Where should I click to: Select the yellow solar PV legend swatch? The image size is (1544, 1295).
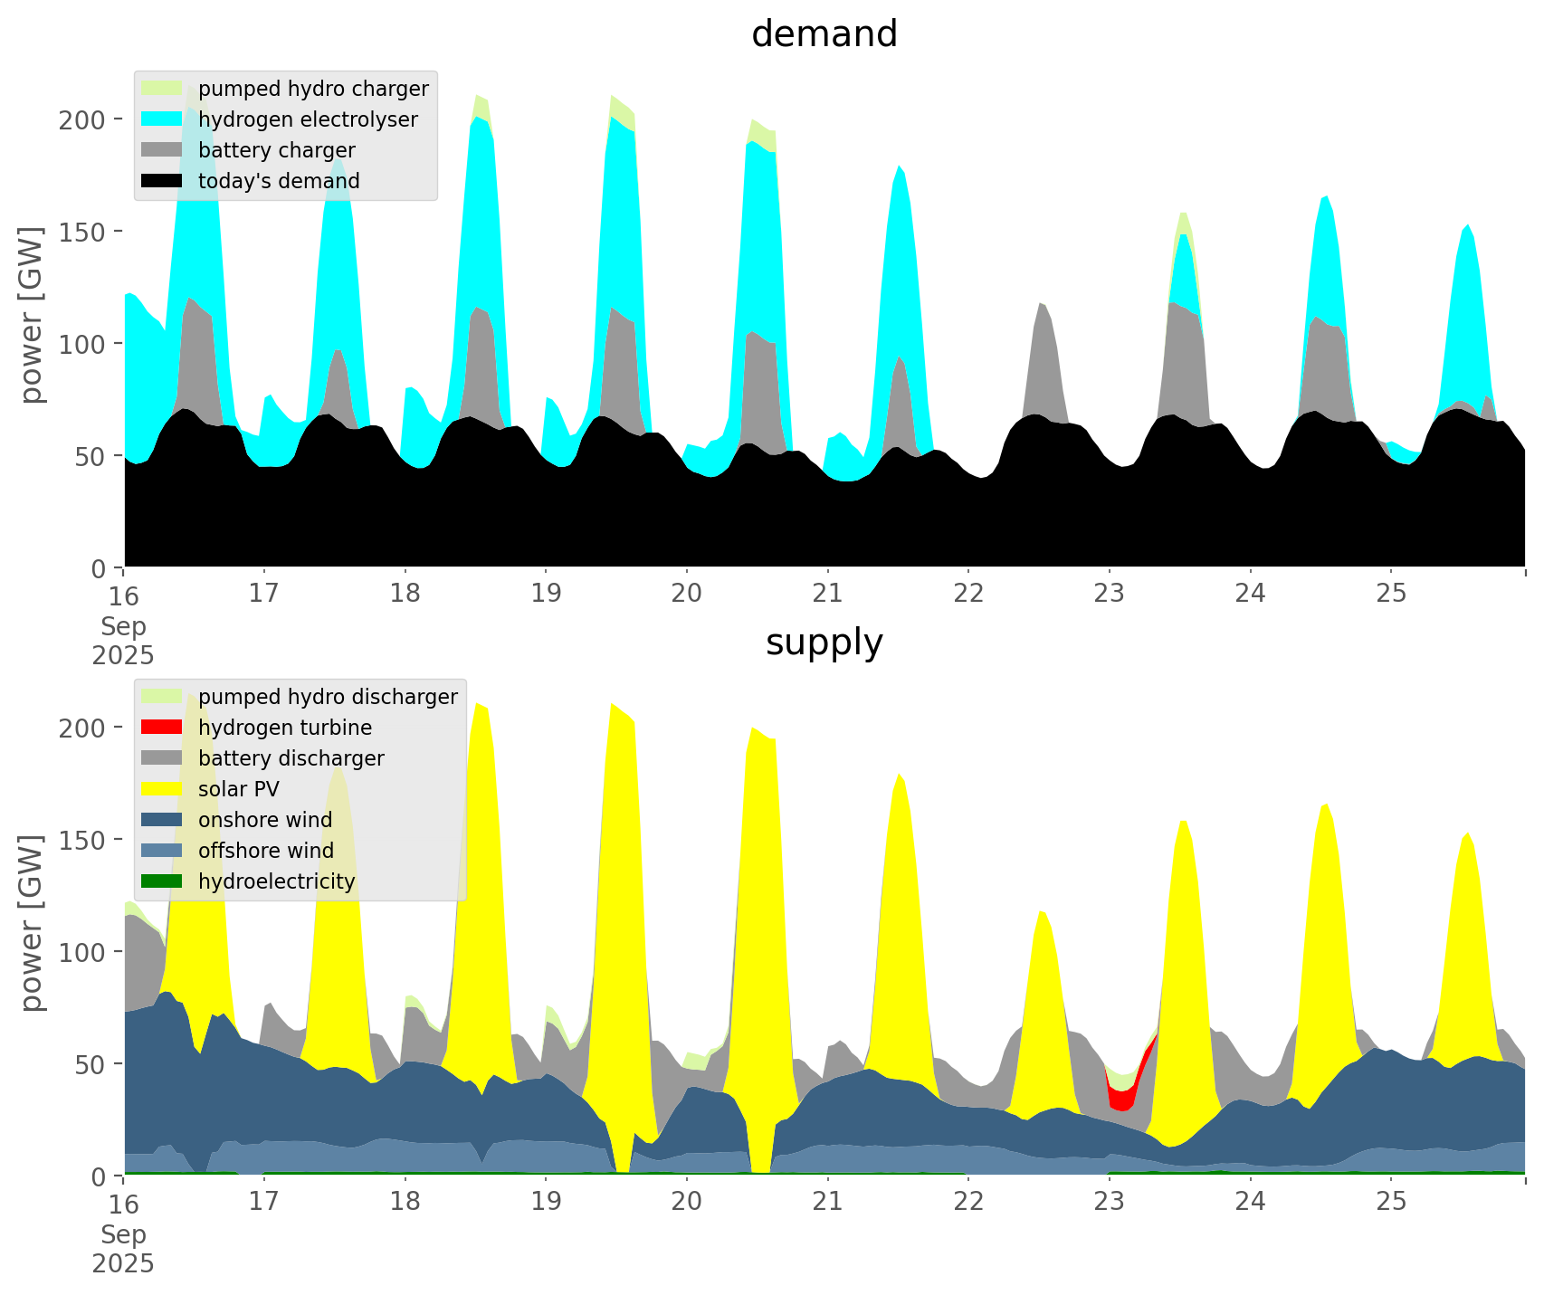(162, 789)
